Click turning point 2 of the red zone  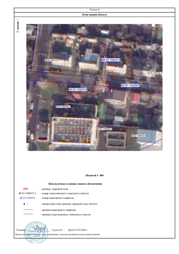112,71
